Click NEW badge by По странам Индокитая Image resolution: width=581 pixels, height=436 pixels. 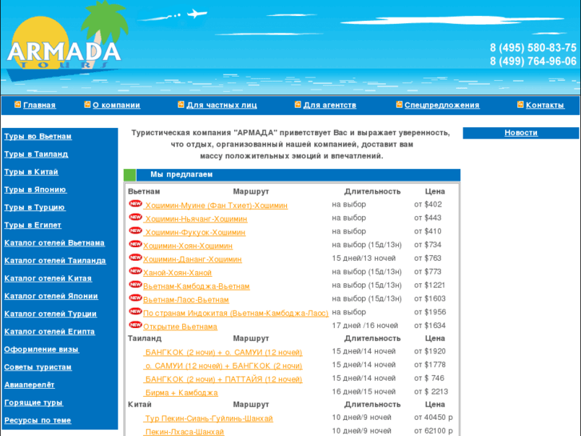[x=136, y=311]
